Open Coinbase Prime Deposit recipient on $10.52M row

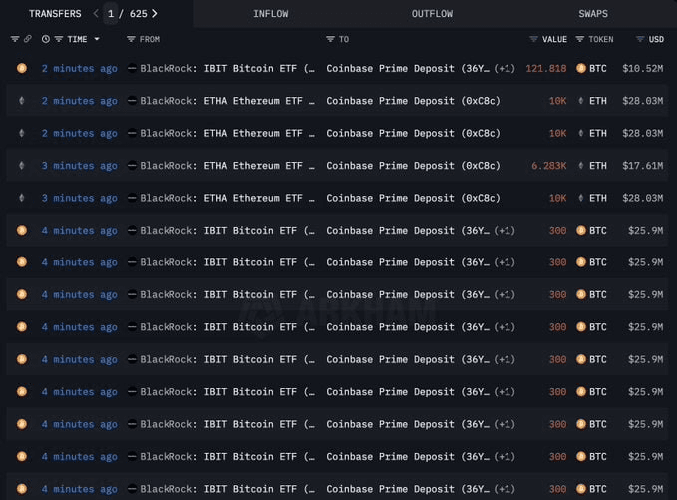coord(408,68)
